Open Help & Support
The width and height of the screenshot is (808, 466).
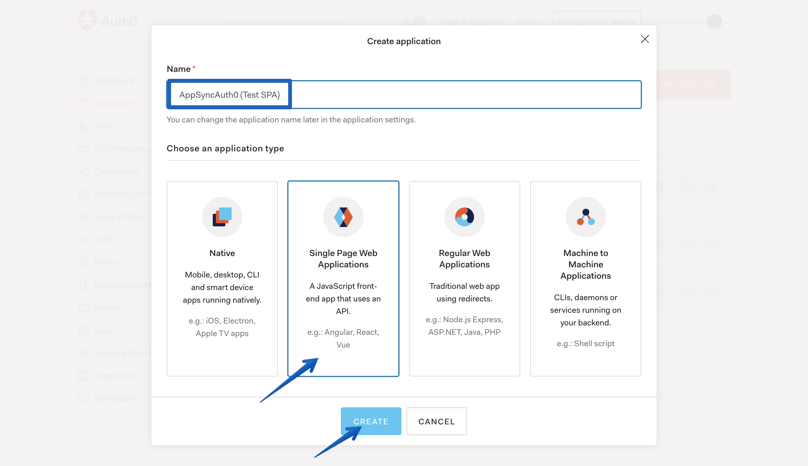click(x=472, y=21)
